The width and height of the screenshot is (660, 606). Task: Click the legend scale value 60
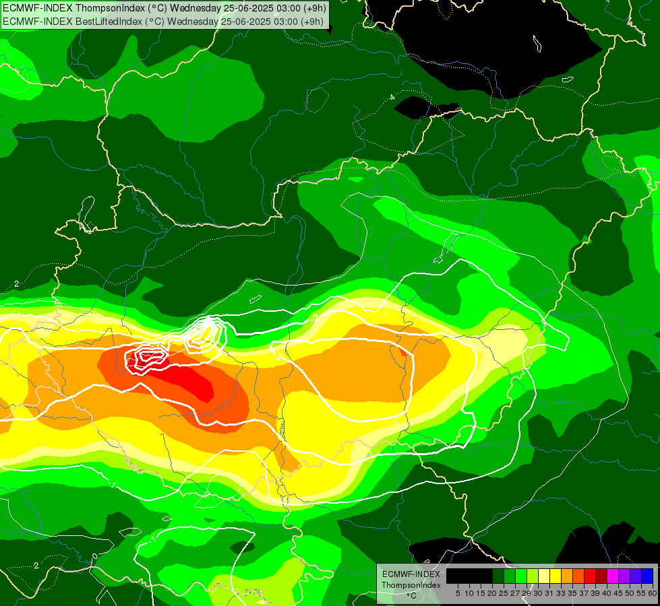click(652, 593)
